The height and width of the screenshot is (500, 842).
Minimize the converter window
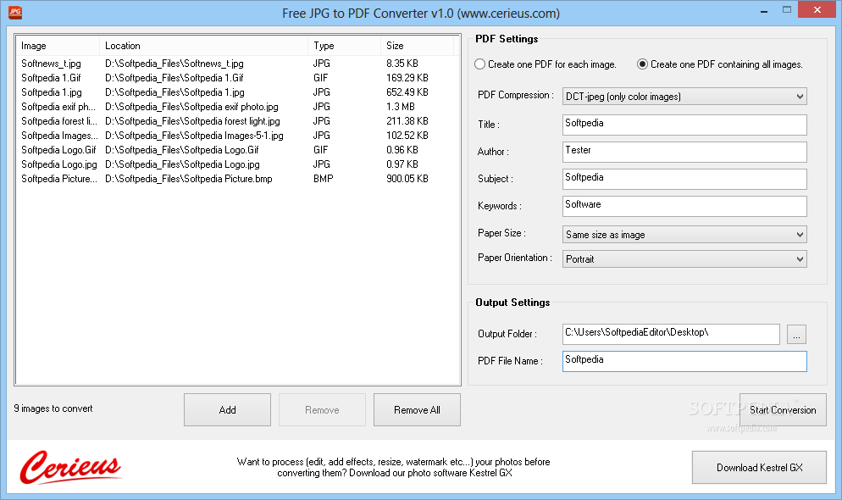pos(763,11)
